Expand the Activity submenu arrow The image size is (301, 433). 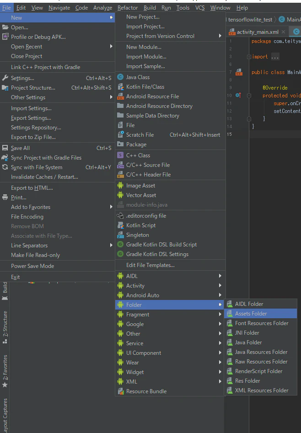[220, 285]
